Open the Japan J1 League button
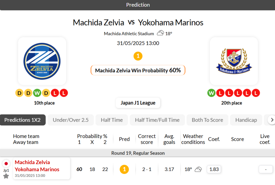 138,103
